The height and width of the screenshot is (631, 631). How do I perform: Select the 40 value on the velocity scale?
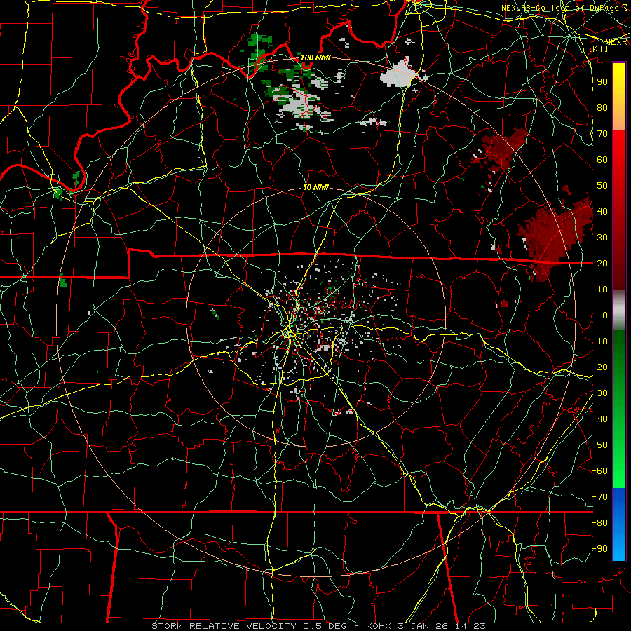[602, 211]
